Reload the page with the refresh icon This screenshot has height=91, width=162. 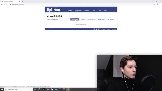point(7,5)
